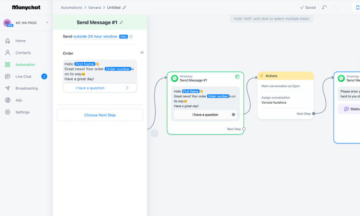Click the Saved status indicator

[308, 7]
